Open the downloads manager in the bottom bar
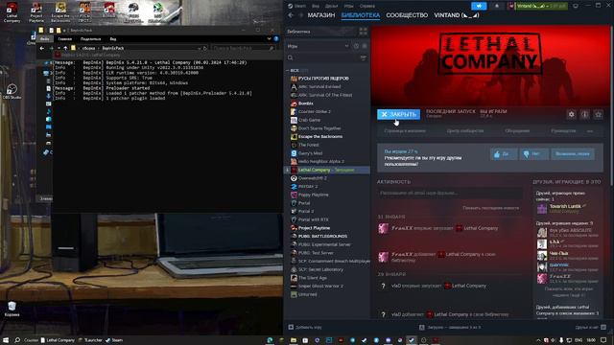Screen dimensions: 614x345 coord(450,328)
